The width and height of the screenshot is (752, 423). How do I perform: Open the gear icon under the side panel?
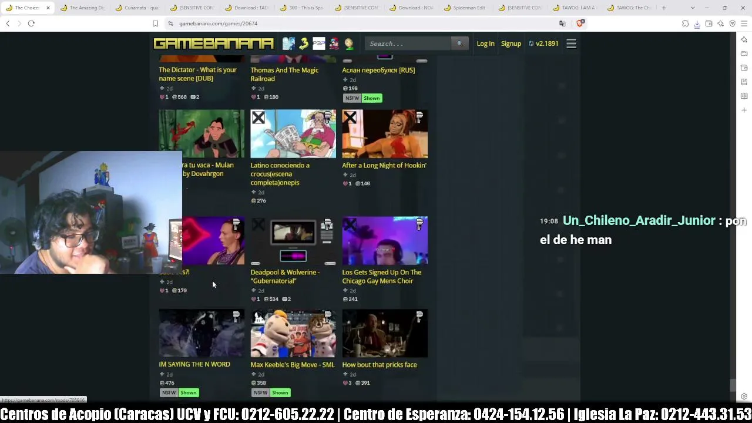pyautogui.click(x=744, y=397)
